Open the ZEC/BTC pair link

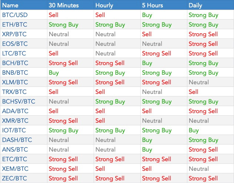(14, 179)
